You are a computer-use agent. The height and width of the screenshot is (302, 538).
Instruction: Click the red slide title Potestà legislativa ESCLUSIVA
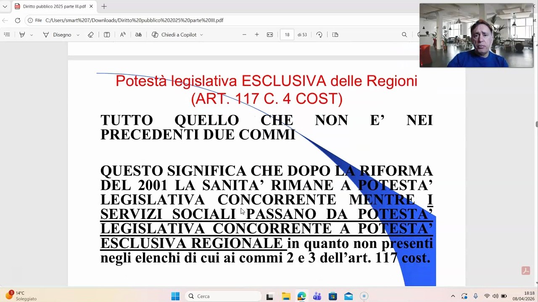266,90
